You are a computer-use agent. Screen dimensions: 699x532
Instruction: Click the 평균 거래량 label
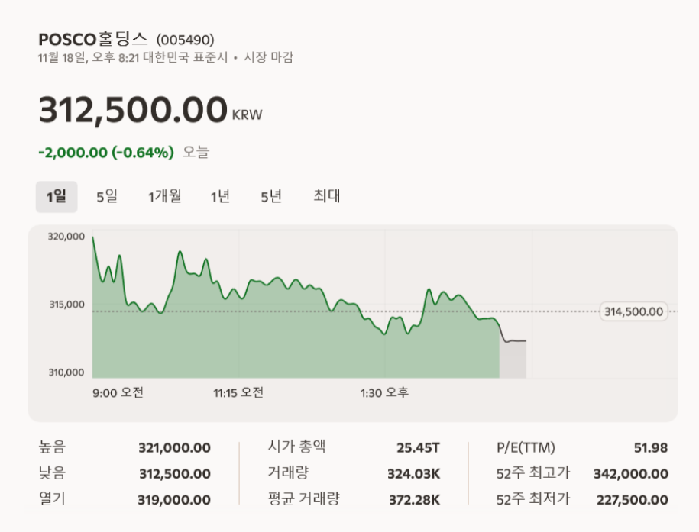click(x=303, y=499)
